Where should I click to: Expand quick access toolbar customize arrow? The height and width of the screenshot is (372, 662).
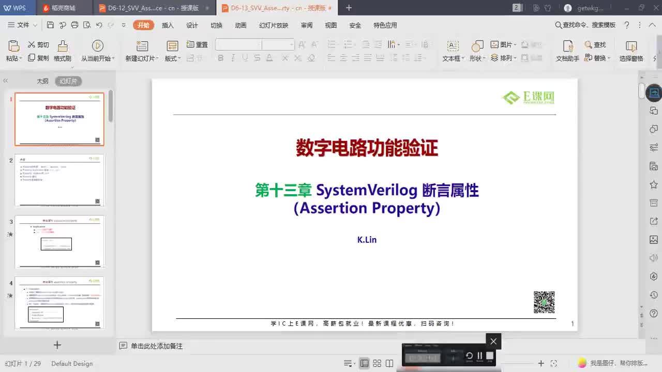pos(124,25)
